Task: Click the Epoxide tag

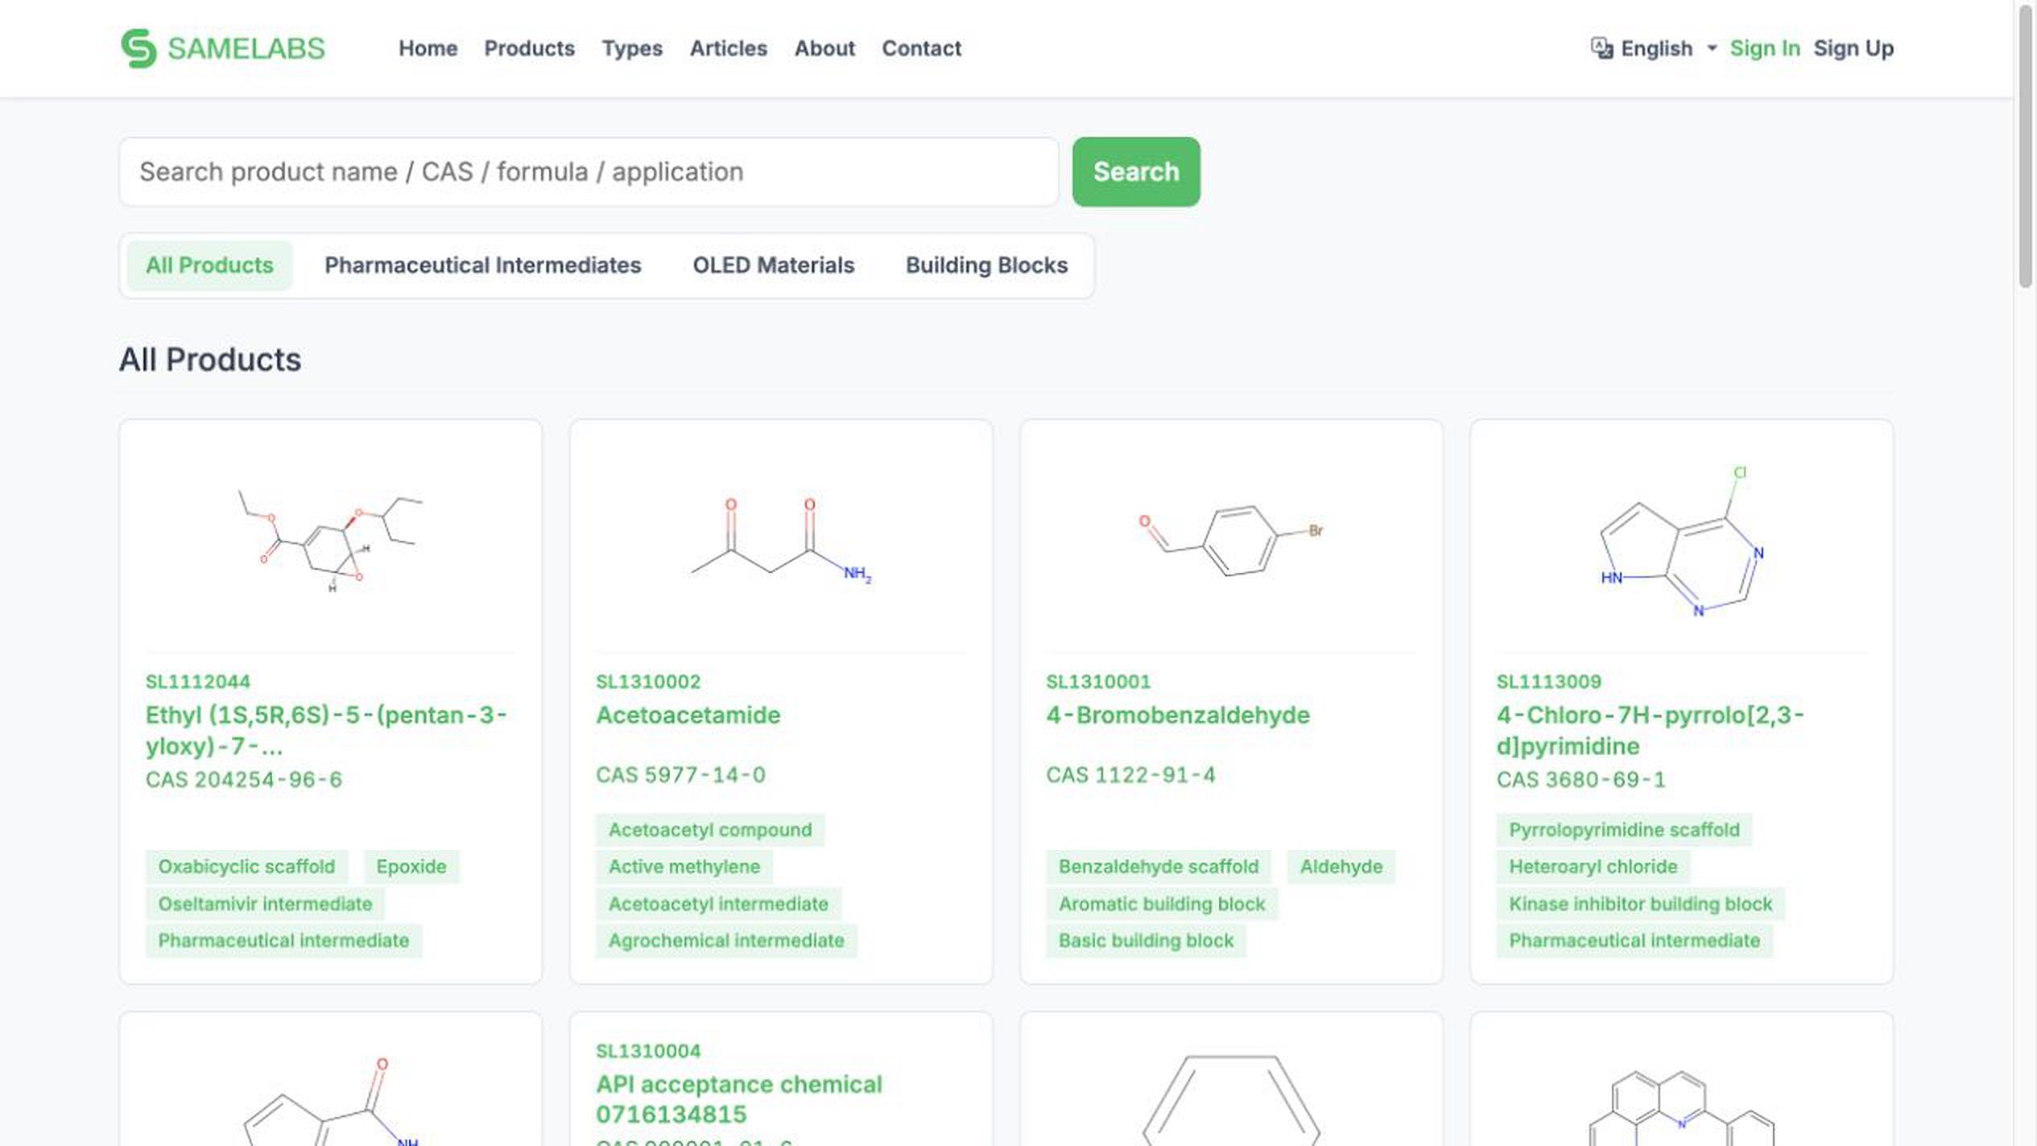Action: point(411,867)
